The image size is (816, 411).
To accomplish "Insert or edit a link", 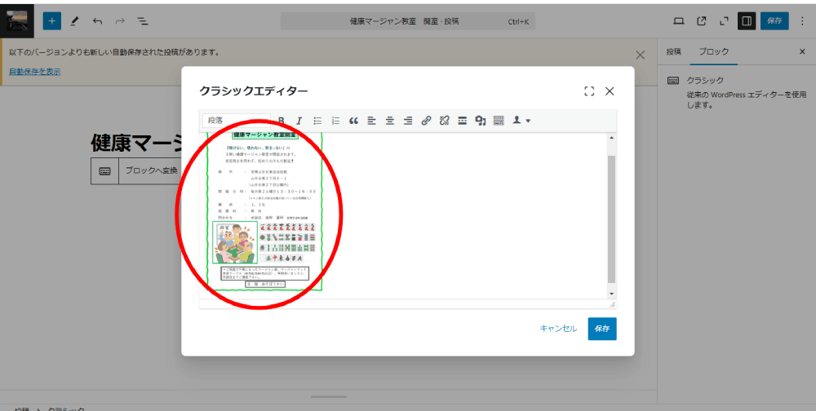I will tap(426, 121).
